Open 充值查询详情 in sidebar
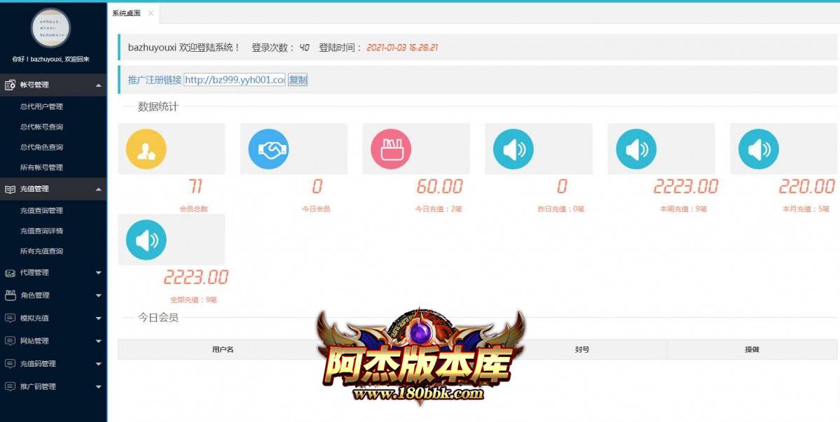Viewport: 840px width, 422px height. tap(42, 231)
